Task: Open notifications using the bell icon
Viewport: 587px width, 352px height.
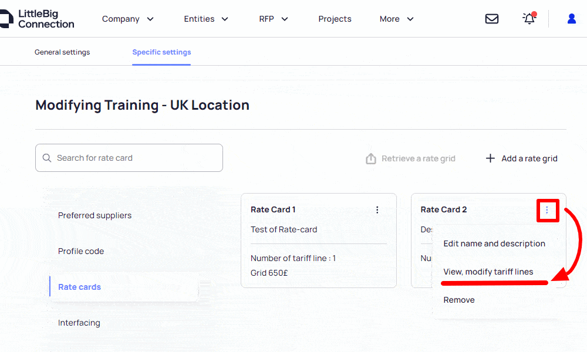Action: (x=528, y=18)
